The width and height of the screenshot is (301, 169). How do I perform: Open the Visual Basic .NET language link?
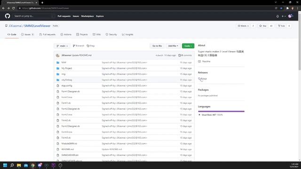211,115
